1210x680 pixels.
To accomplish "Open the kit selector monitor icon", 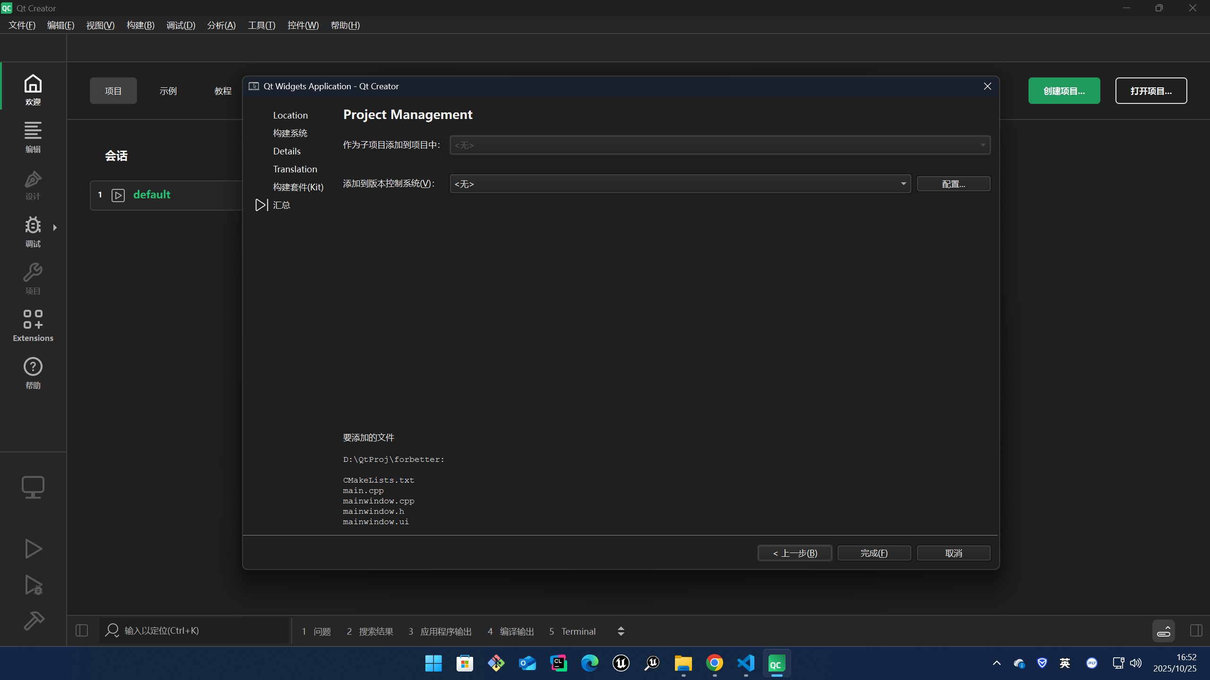I will [33, 487].
